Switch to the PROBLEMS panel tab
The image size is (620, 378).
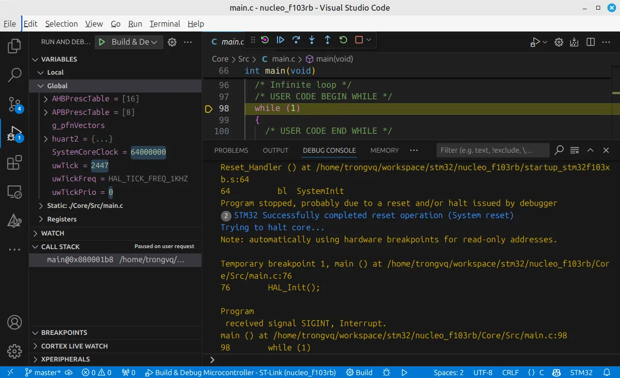(231, 150)
